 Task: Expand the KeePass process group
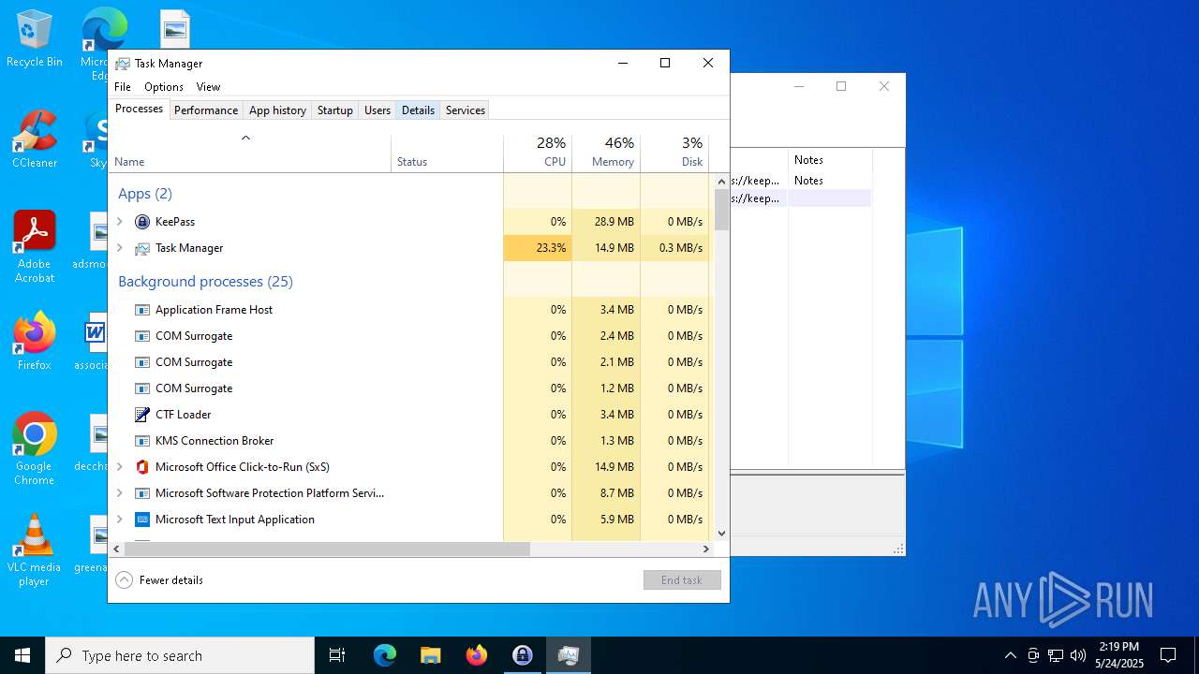click(120, 222)
